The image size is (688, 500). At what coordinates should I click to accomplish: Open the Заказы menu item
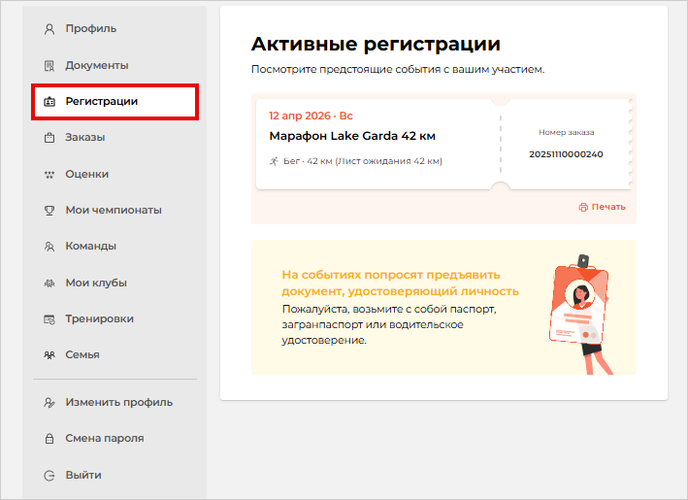click(85, 138)
